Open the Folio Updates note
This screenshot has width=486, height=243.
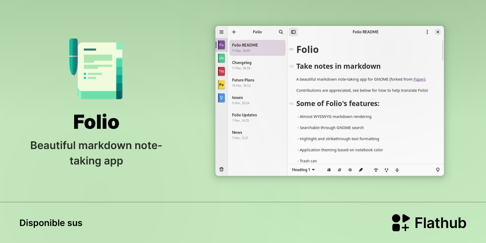click(x=257, y=117)
